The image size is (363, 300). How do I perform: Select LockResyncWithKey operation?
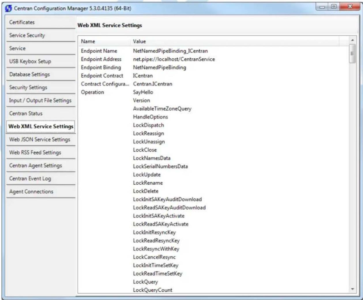156,249
